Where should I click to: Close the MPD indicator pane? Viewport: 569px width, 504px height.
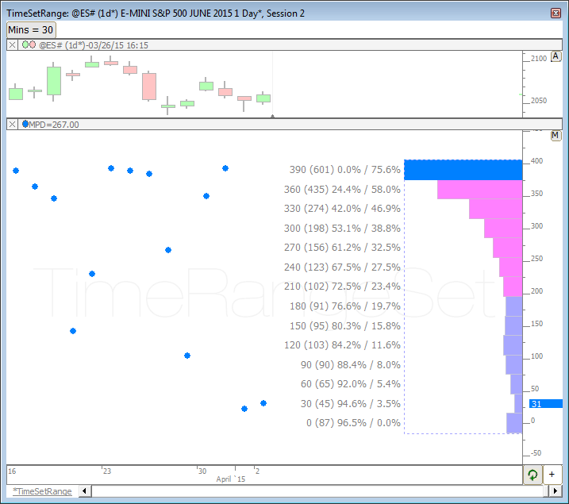coord(12,124)
